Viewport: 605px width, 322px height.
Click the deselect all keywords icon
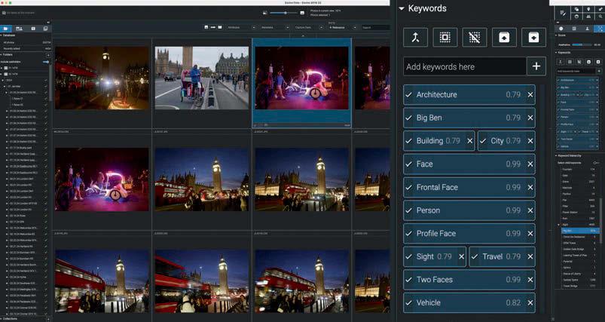475,37
